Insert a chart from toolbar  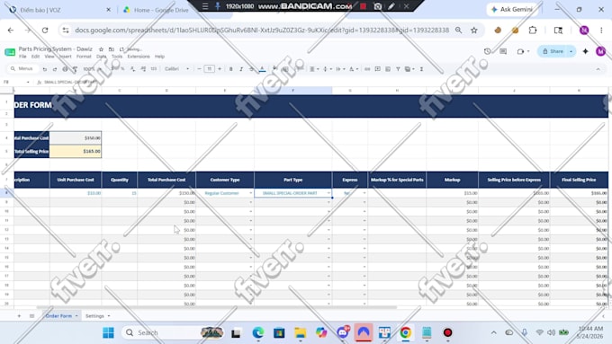tap(388, 69)
